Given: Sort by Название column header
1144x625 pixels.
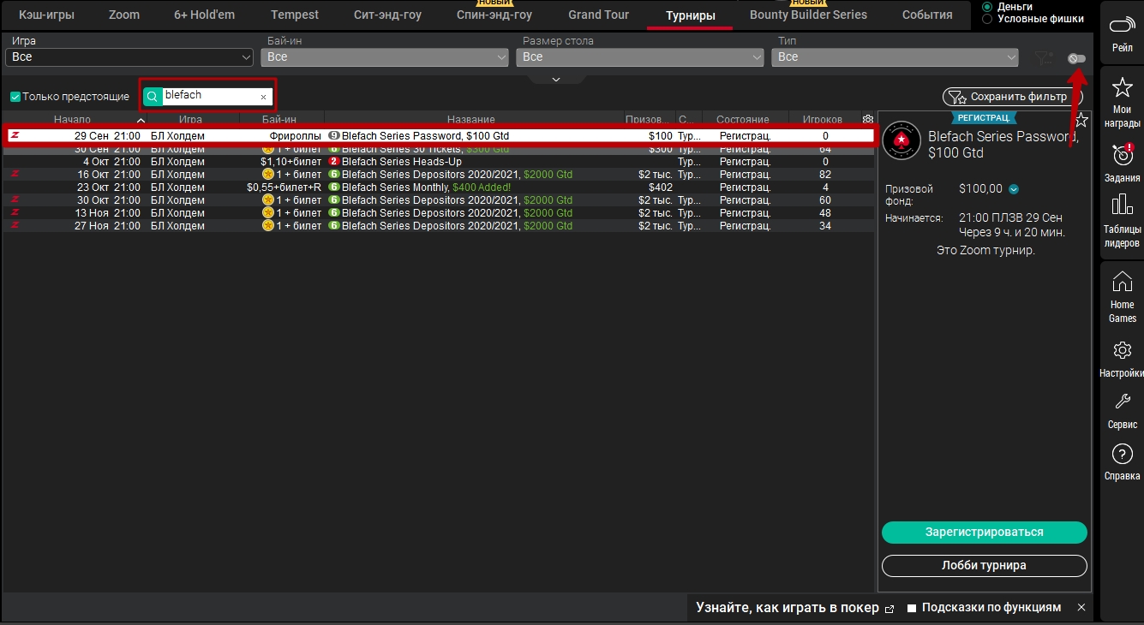Looking at the screenshot, I should pyautogui.click(x=470, y=119).
